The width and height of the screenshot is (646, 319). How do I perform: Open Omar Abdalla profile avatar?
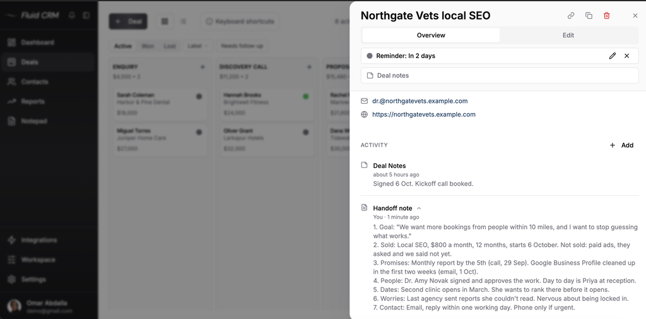[x=14, y=306]
